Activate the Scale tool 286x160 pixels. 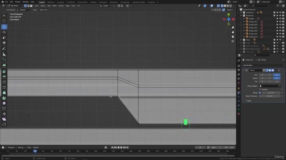pyautogui.click(x=4, y=37)
